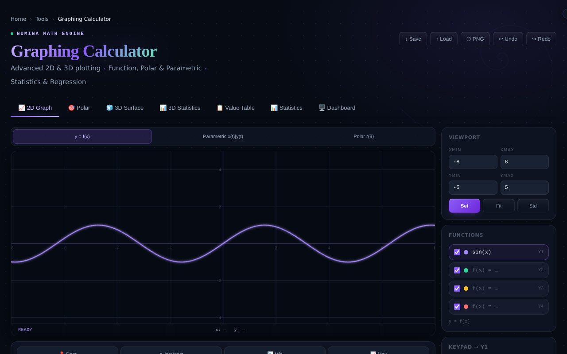Click the YMAX input field
567x354 pixels.
coord(524,188)
